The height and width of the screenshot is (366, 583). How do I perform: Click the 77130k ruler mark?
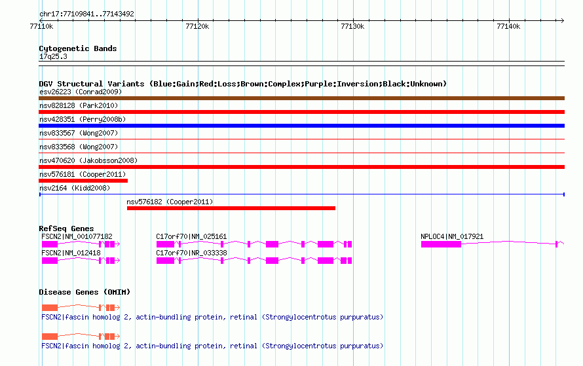point(352,26)
